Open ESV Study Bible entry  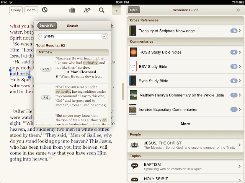(x=185, y=67)
